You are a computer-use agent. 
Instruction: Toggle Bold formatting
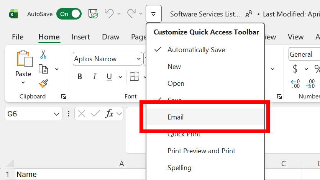(80, 77)
